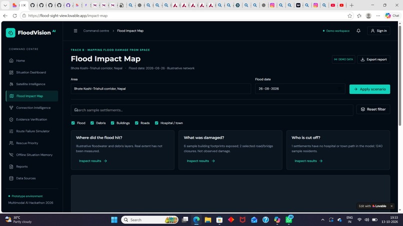Click Edit with Lovable badge
Viewport: 403px width, 226px height.
(x=372, y=206)
